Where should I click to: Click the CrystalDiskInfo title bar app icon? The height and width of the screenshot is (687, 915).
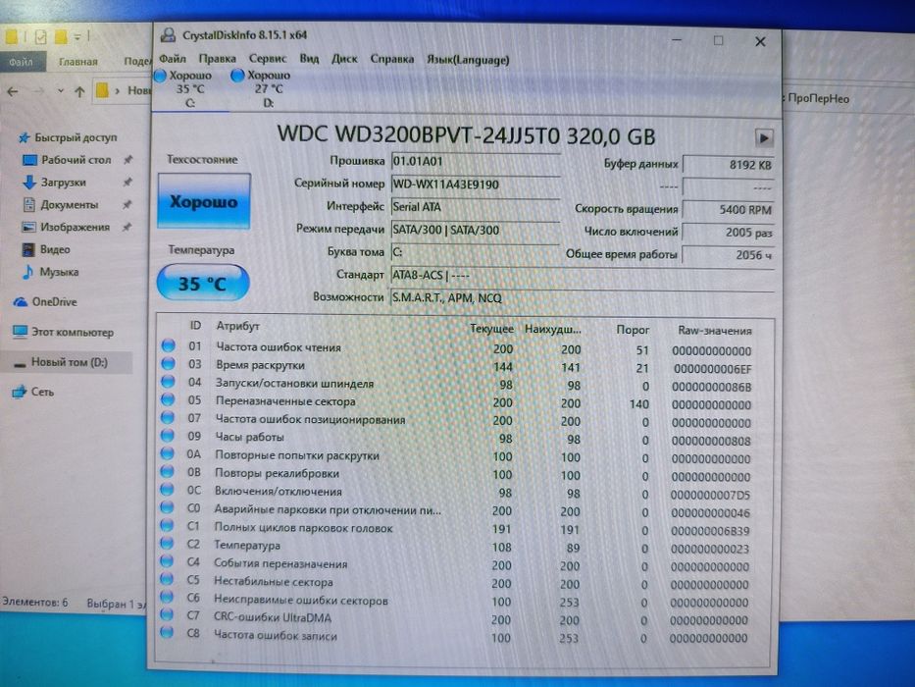coord(168,35)
